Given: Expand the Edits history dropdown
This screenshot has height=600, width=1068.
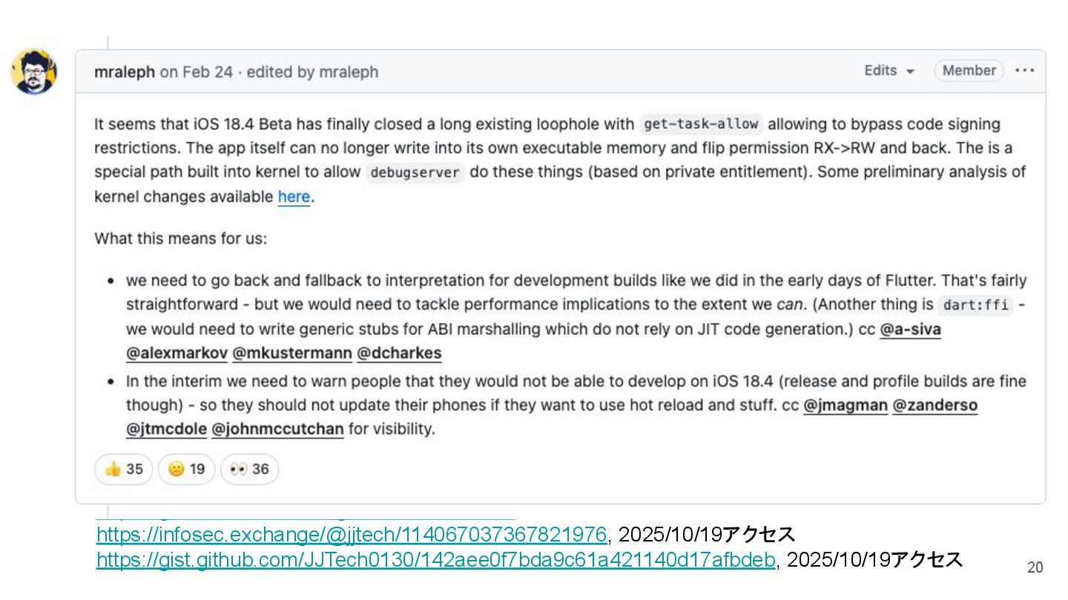Looking at the screenshot, I should 889,70.
